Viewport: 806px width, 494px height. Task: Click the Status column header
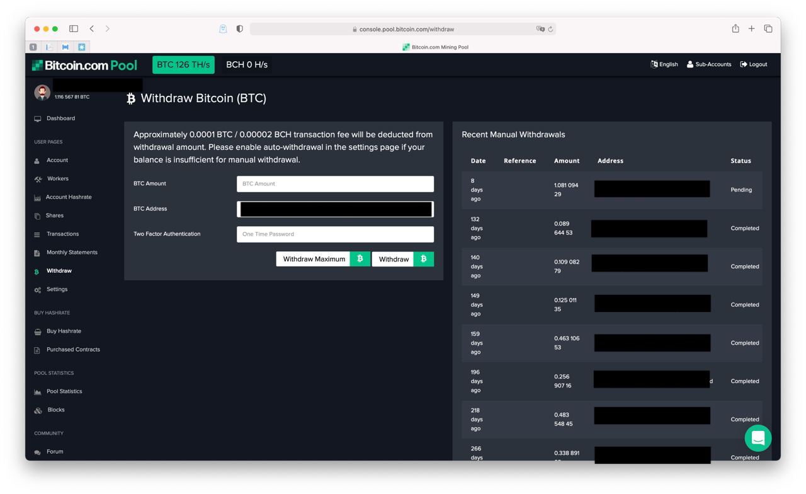pyautogui.click(x=741, y=161)
